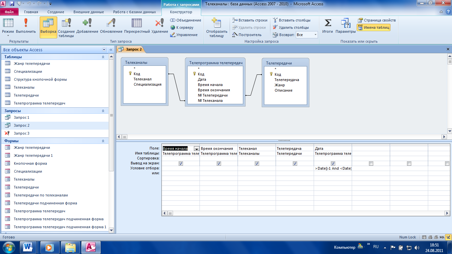The height and width of the screenshot is (254, 452).
Task: Open query Параметры dialog
Action: tap(345, 26)
